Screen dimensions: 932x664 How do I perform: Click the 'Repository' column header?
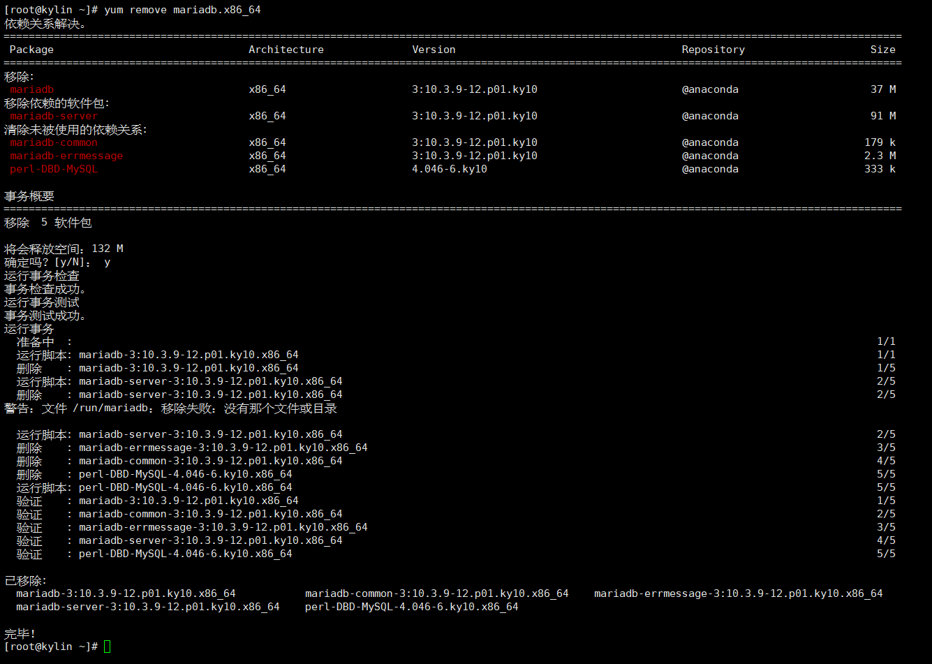[x=713, y=50]
